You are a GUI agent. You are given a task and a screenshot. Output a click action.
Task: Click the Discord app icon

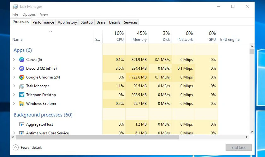click(x=22, y=68)
